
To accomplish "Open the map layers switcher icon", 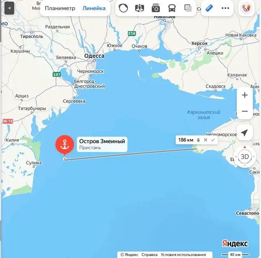I will coord(188,8).
